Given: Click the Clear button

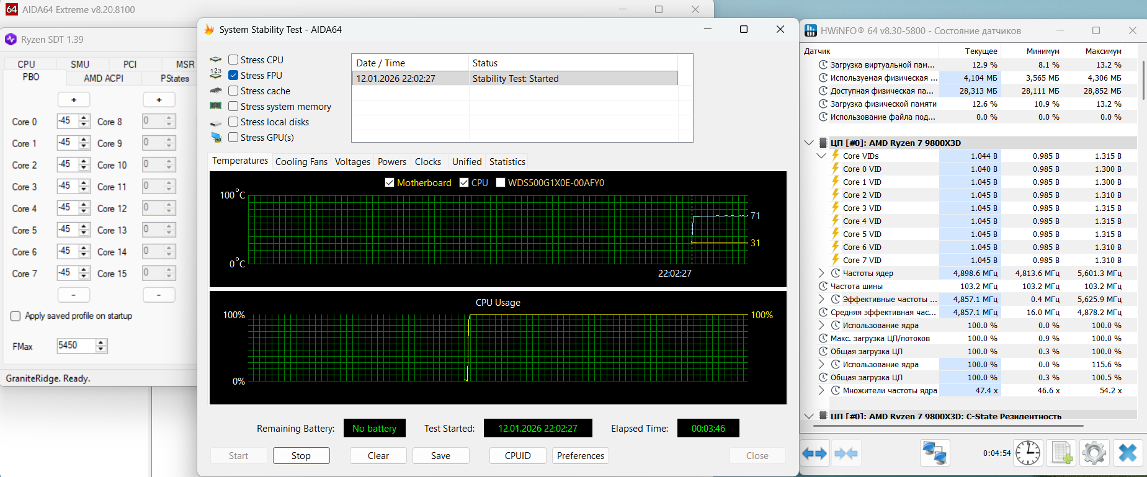Looking at the screenshot, I should (378, 455).
